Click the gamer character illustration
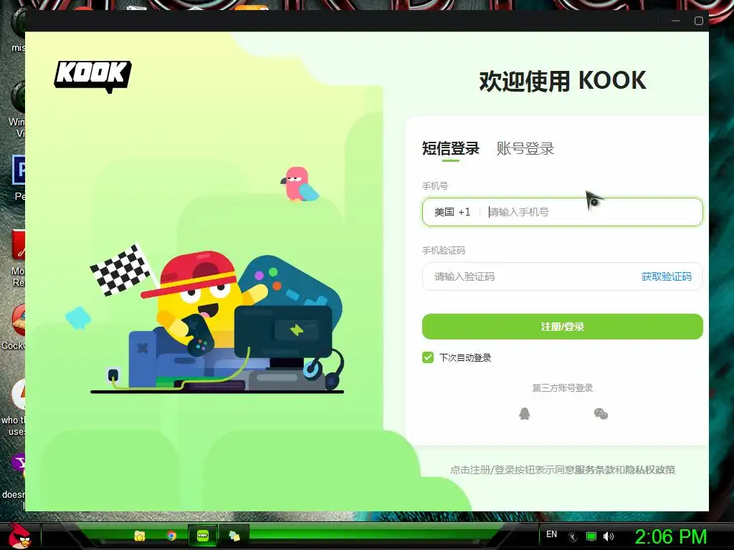This screenshot has height=550, width=734. 217,320
